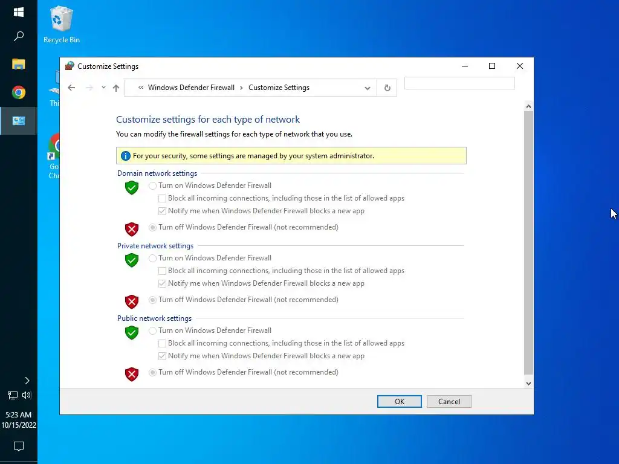Select the Control Panel taskbar button

[19, 121]
